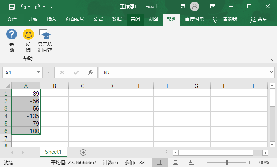This screenshot has width=277, height=167.
Task: Click the Help question mark icon
Action: [12, 35]
